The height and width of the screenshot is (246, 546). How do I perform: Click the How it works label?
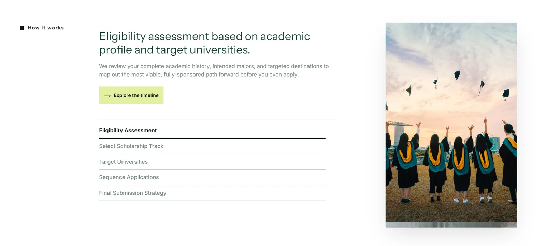click(46, 28)
